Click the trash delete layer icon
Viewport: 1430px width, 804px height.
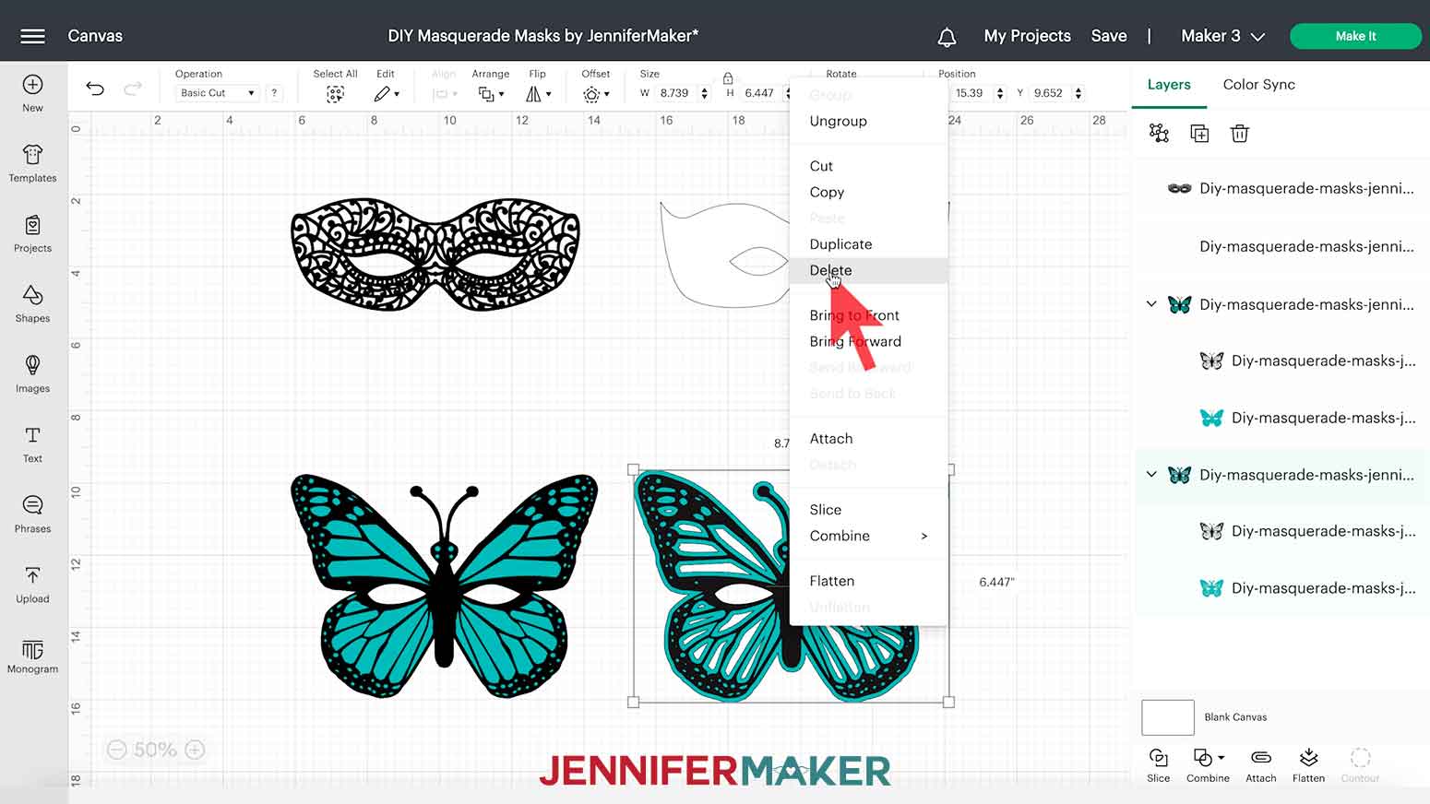(1240, 134)
